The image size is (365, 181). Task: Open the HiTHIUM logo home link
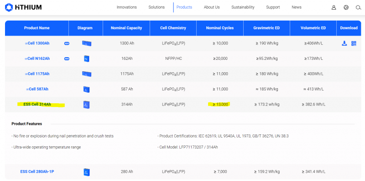(23, 7)
